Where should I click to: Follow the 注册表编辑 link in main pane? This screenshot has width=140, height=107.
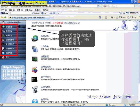46,67
